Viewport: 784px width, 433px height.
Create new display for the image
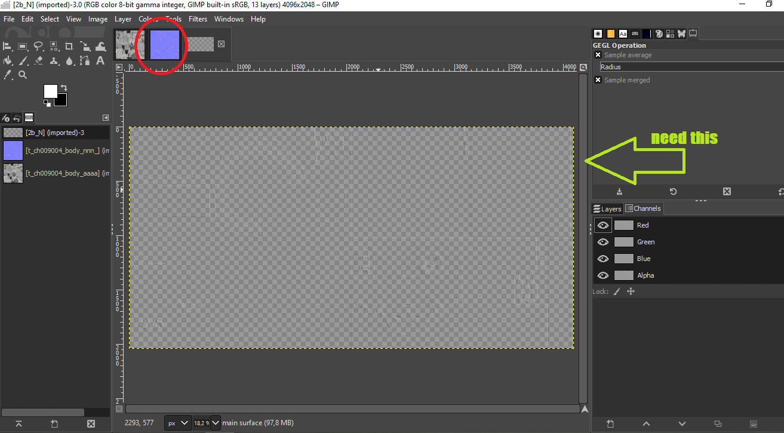click(54, 423)
